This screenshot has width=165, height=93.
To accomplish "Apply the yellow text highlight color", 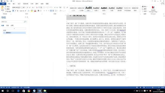I will coord(32,11).
